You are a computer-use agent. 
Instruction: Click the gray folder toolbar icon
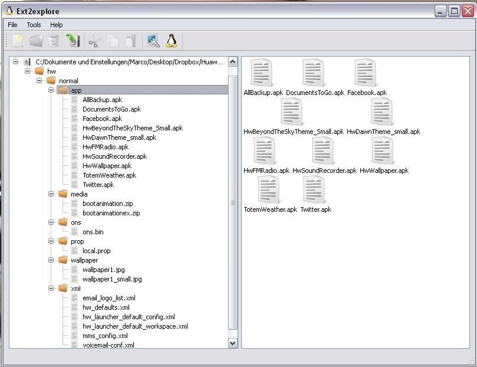pyautogui.click(x=36, y=41)
